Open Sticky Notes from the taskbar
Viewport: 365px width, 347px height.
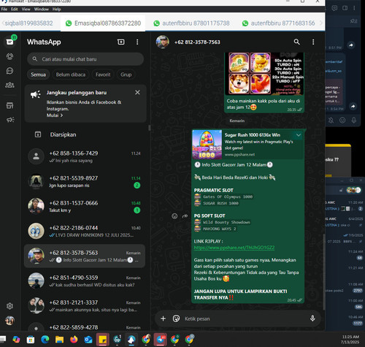coord(102,339)
